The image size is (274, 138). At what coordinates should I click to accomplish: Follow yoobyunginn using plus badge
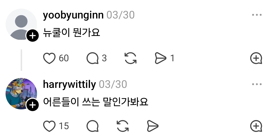click(x=32, y=36)
